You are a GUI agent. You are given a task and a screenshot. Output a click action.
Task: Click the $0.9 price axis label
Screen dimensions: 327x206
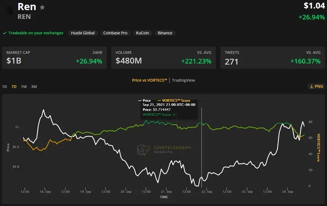[16, 147]
